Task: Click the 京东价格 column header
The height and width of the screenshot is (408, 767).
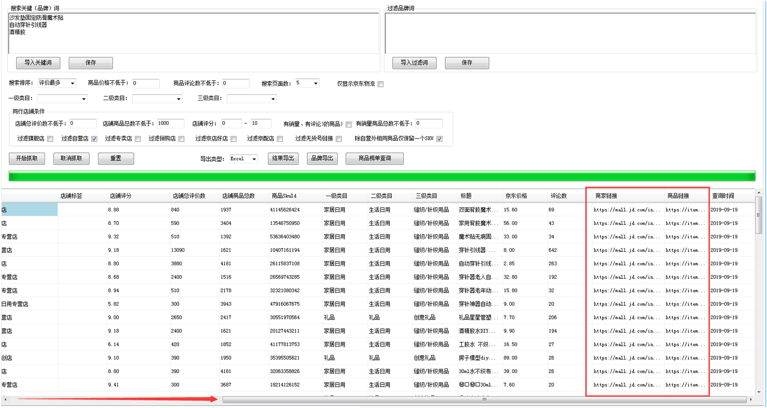Action: point(516,196)
